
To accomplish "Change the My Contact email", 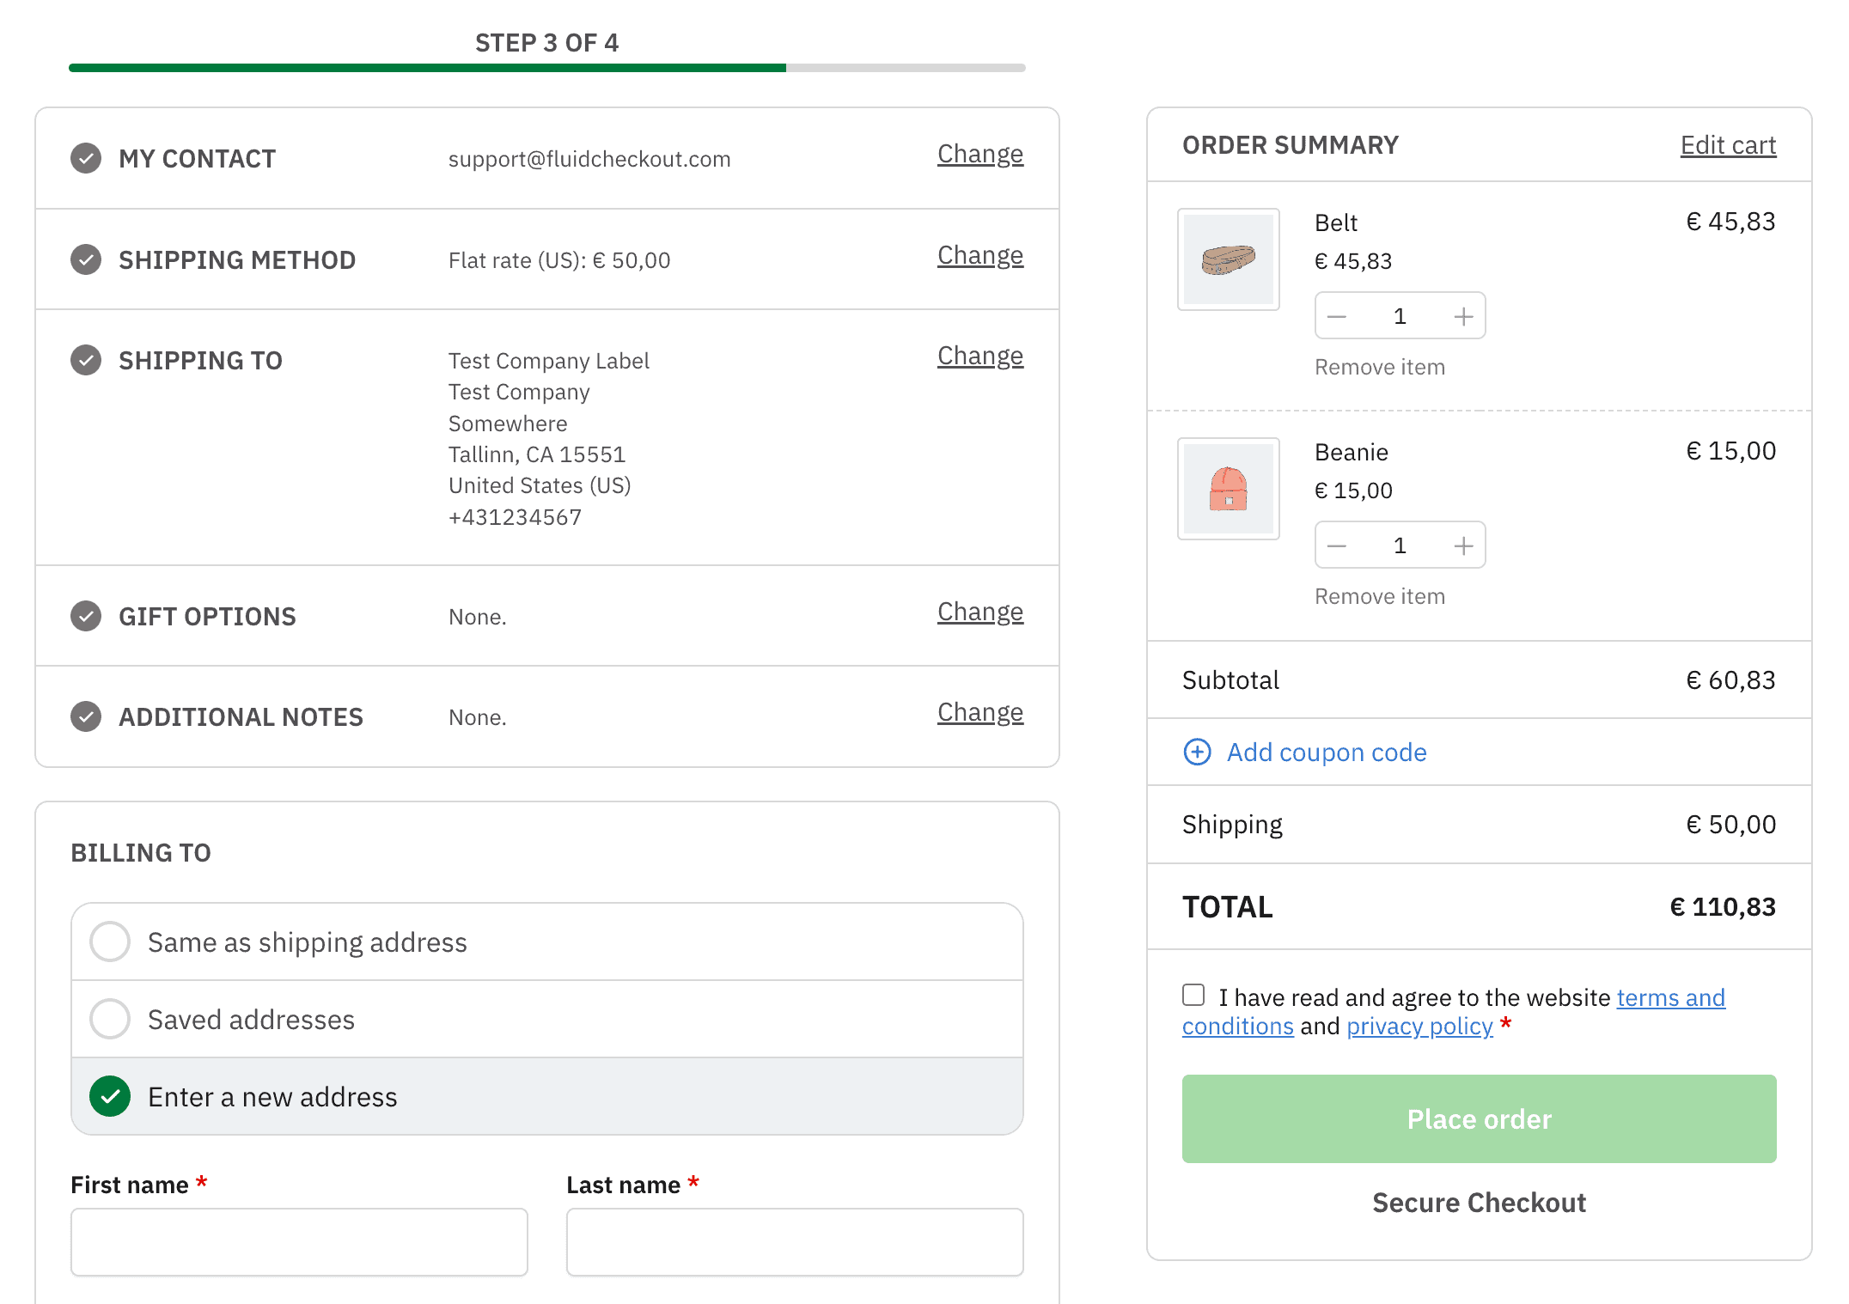I will click(x=980, y=154).
